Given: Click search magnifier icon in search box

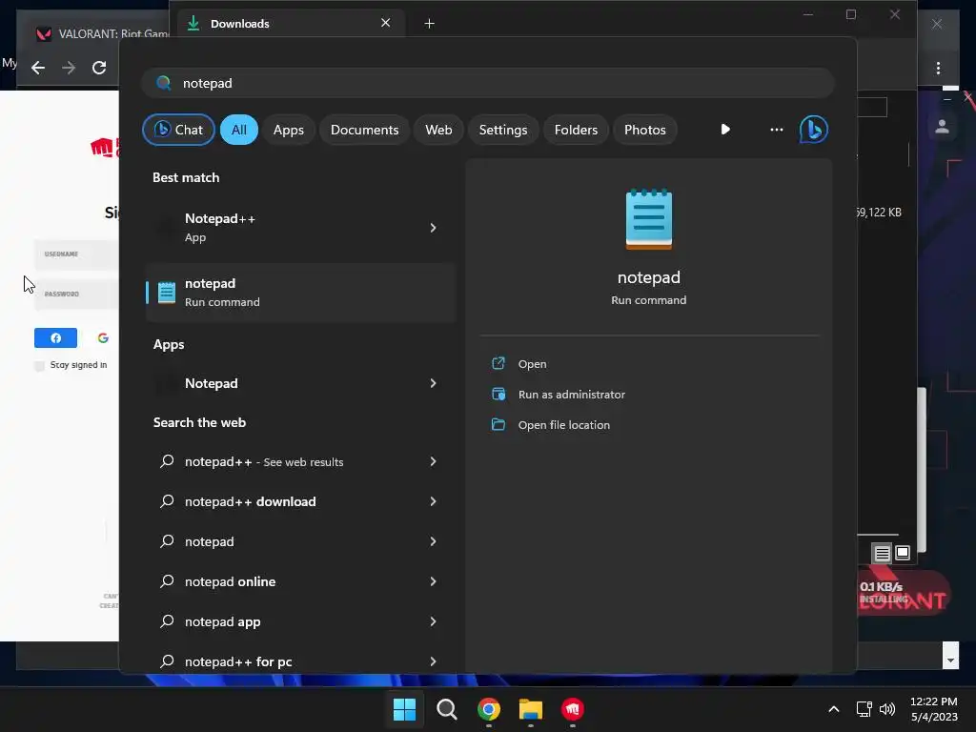Looking at the screenshot, I should (x=164, y=83).
